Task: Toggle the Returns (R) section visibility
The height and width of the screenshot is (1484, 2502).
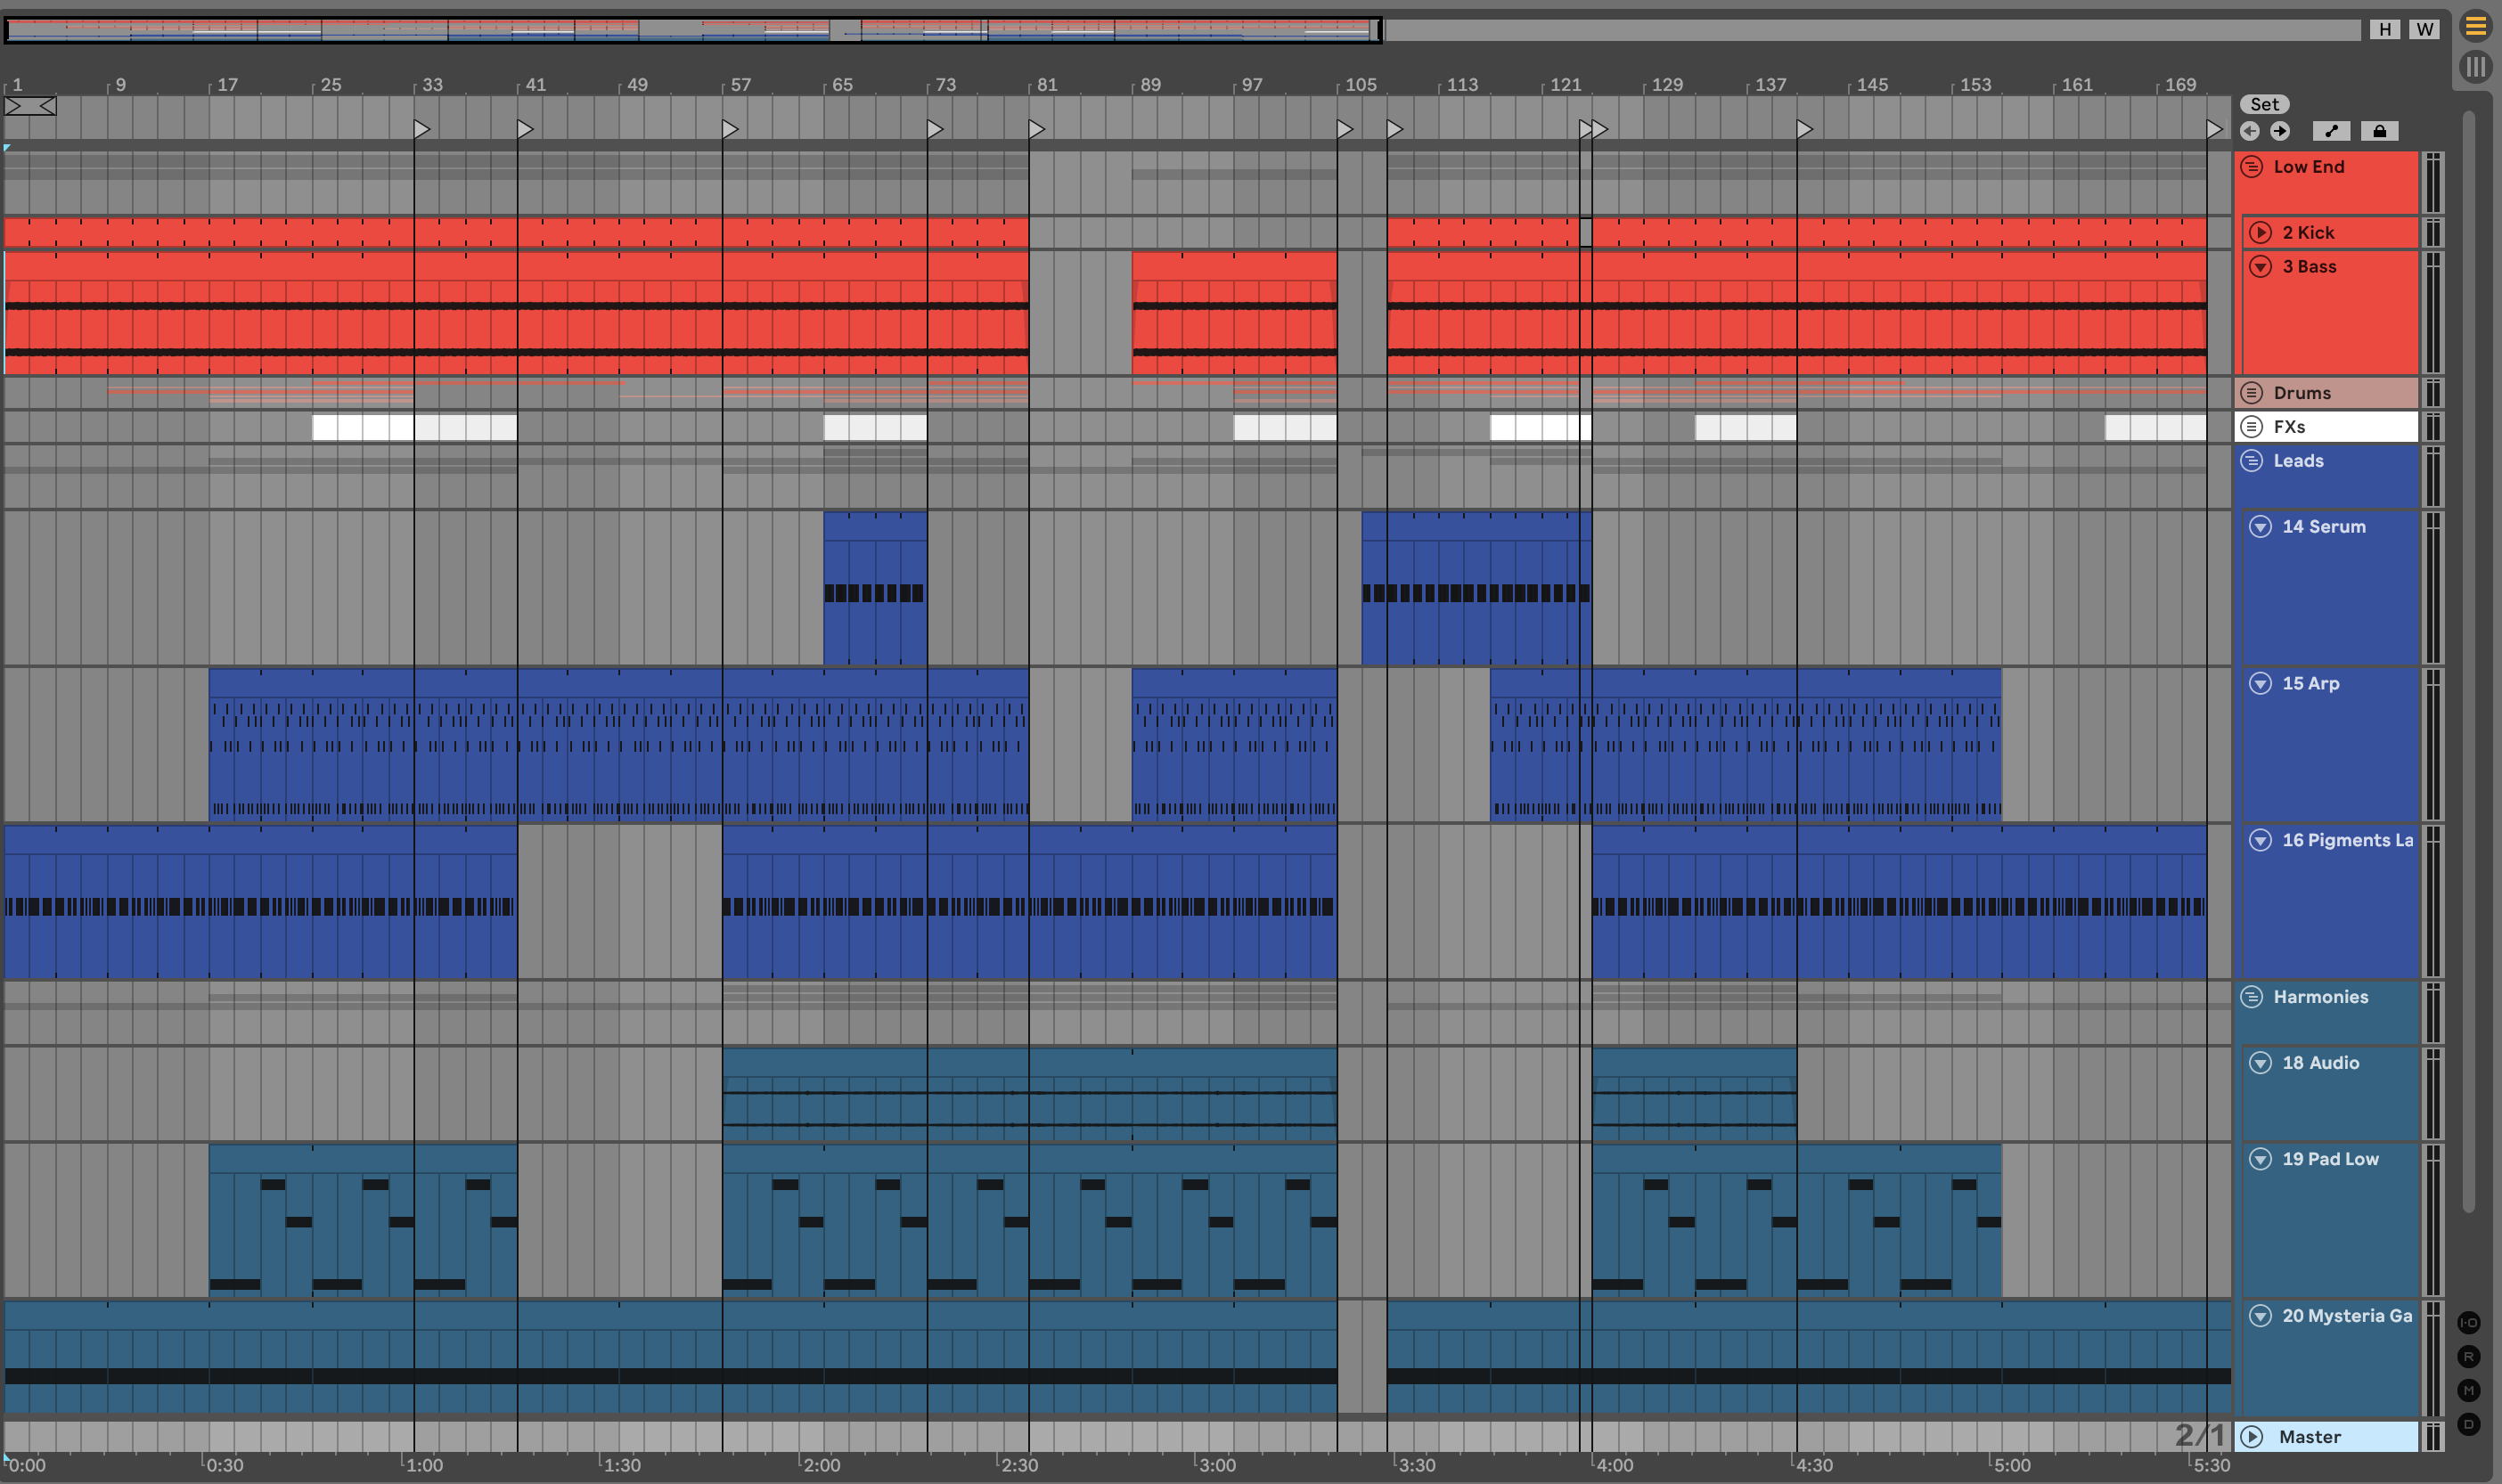Action: [x=2468, y=1357]
